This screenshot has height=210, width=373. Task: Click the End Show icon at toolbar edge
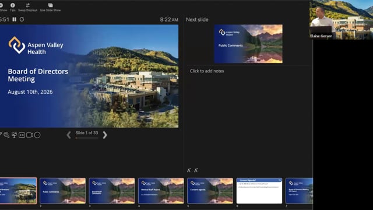[1, 5]
